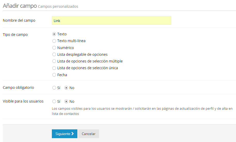
Task: Click the Nombre del campo label
Action: (x=19, y=20)
